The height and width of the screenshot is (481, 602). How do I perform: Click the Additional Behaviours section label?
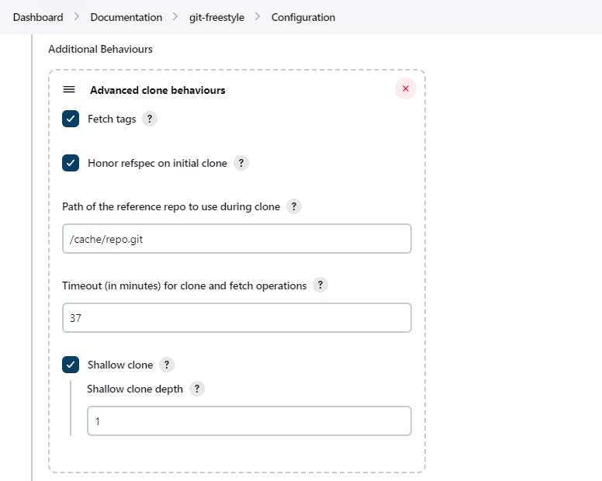(x=100, y=49)
